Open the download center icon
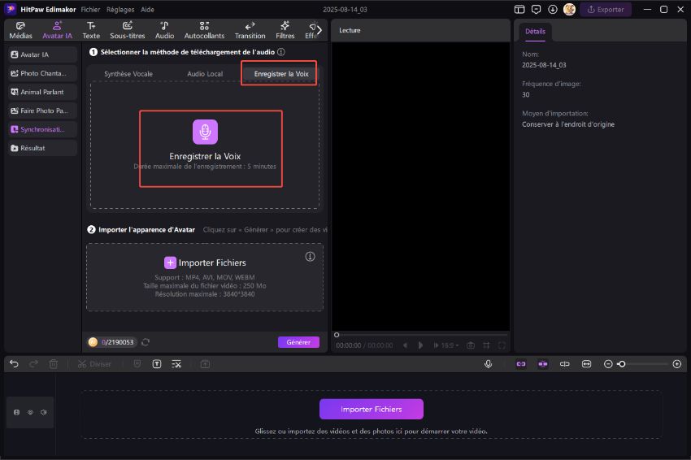Image resolution: width=691 pixels, height=460 pixels. 553,9
